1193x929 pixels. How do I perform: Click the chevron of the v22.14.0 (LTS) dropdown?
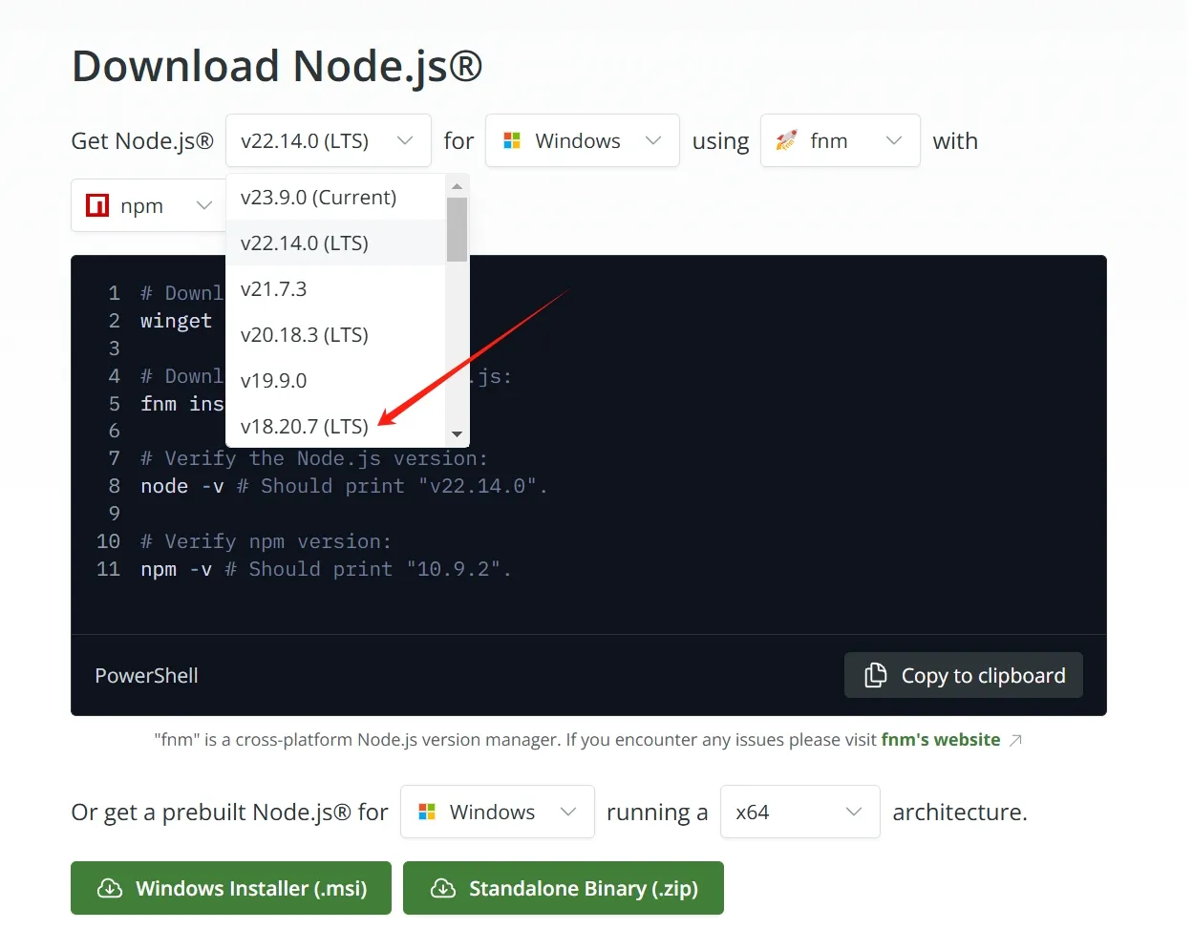[405, 140]
